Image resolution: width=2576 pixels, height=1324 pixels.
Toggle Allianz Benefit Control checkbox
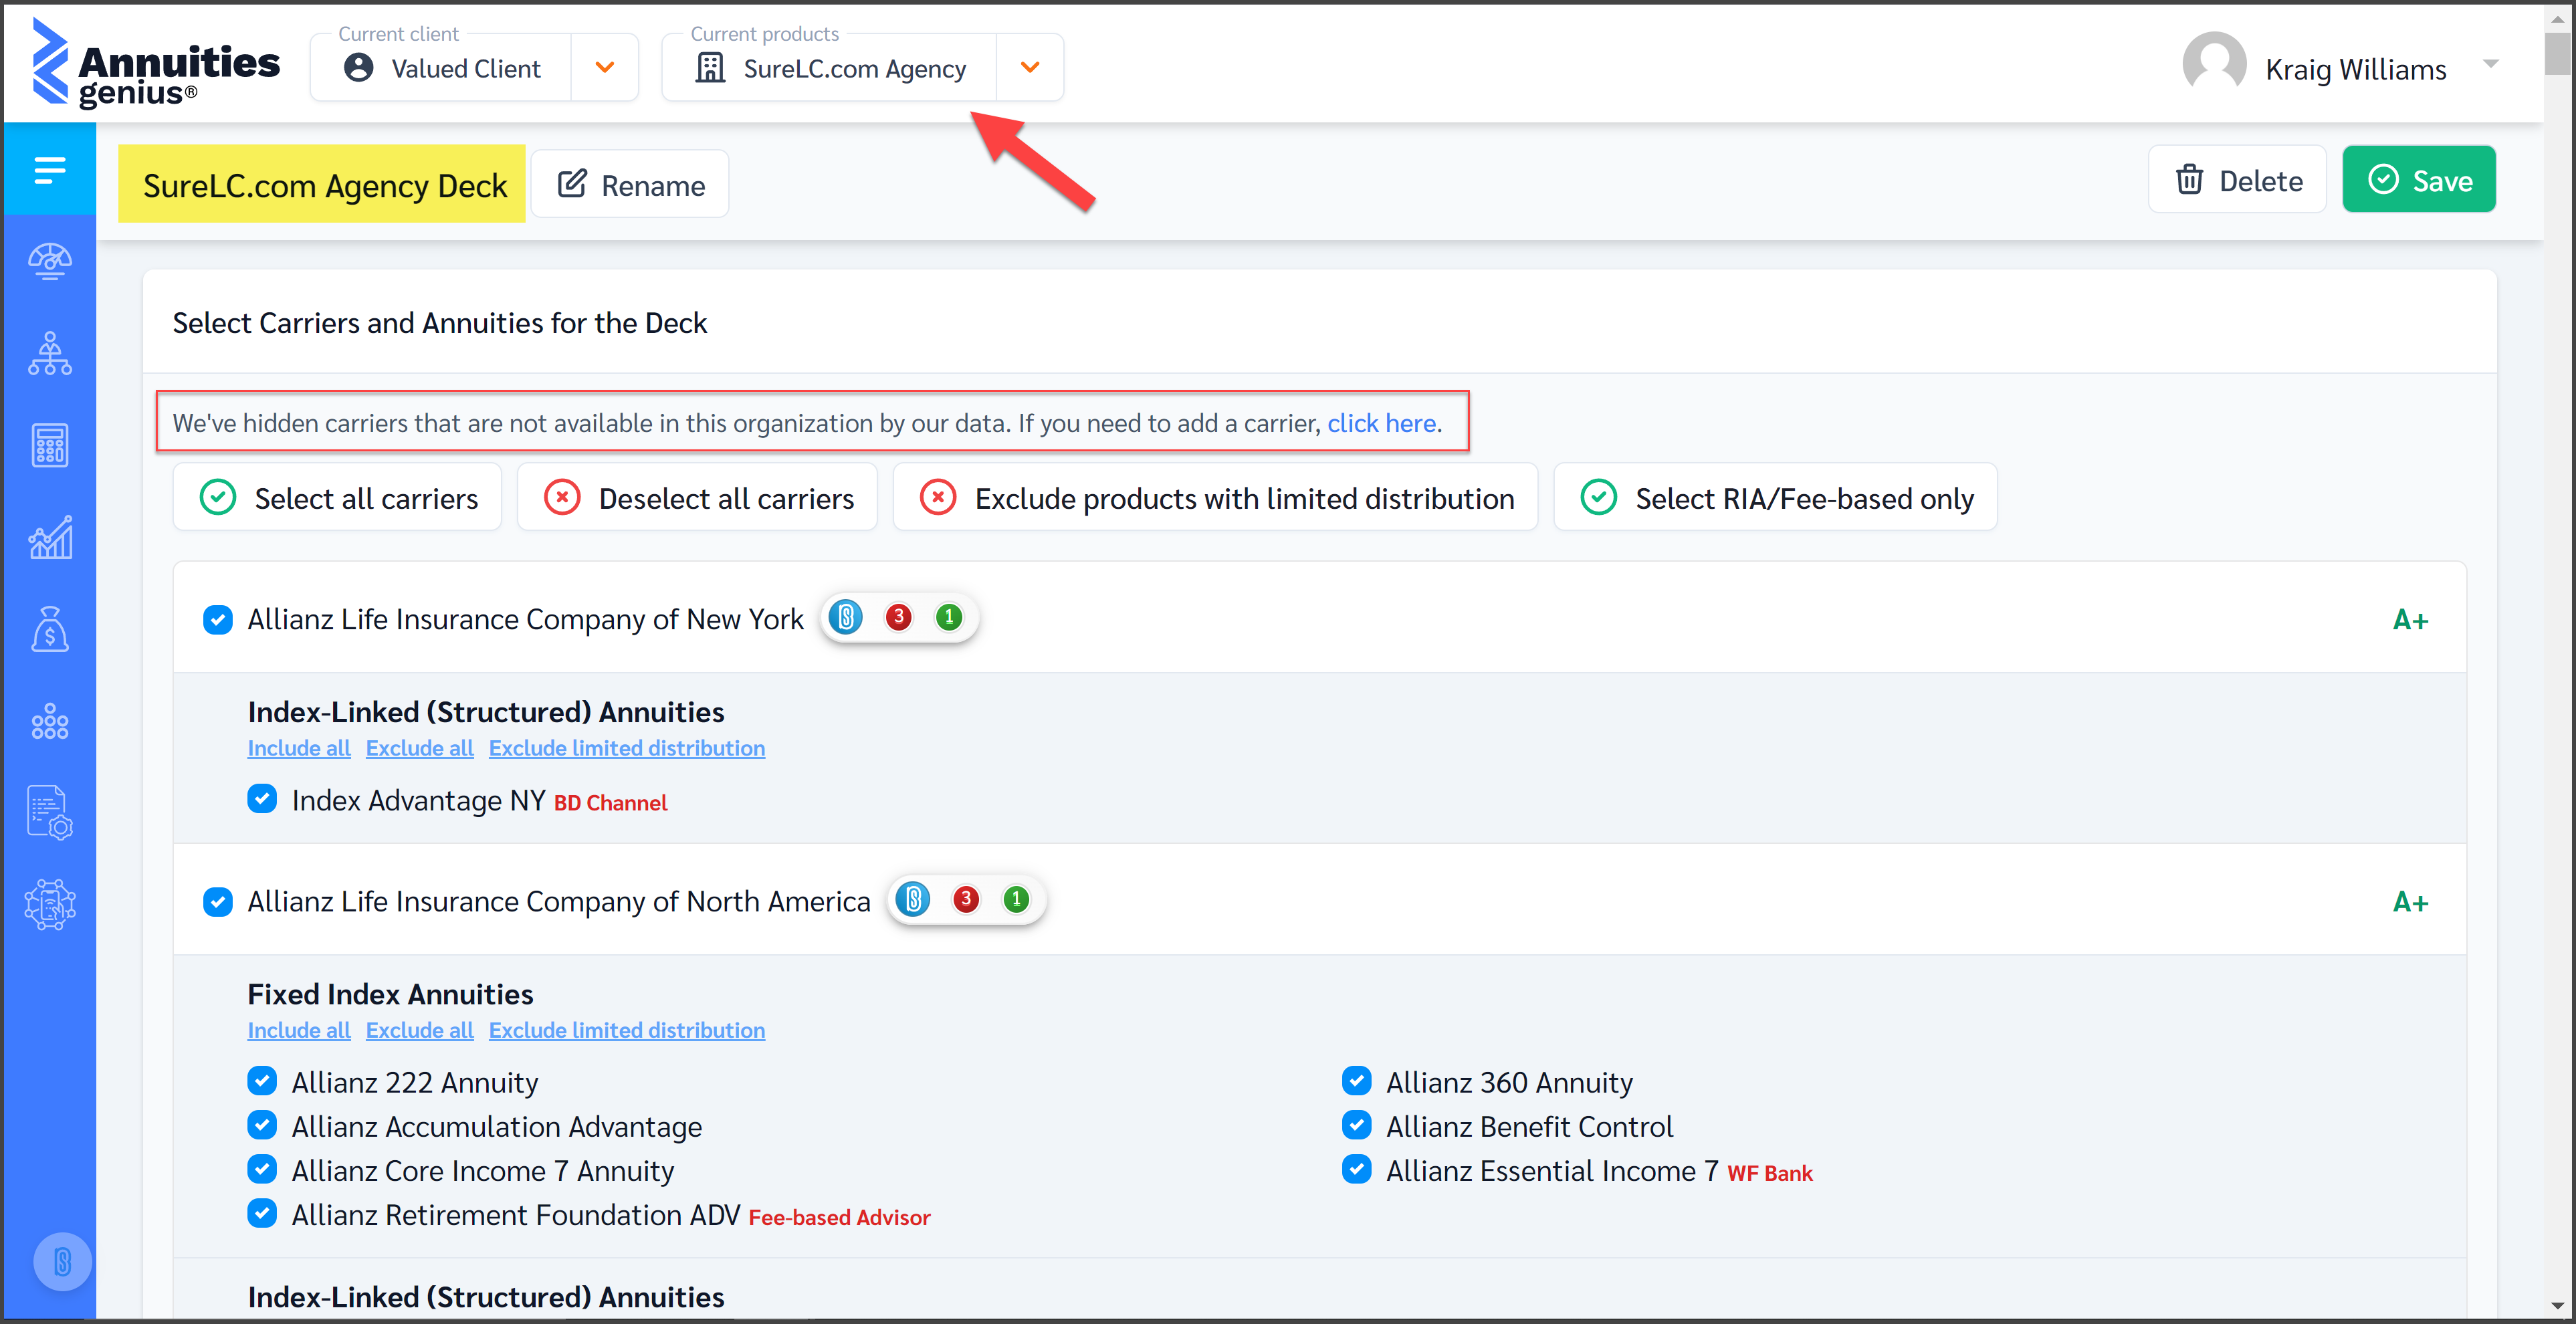coord(1357,1125)
